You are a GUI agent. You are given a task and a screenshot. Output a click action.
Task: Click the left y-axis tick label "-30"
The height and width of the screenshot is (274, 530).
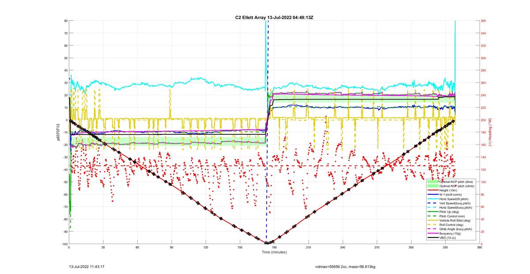64,157
